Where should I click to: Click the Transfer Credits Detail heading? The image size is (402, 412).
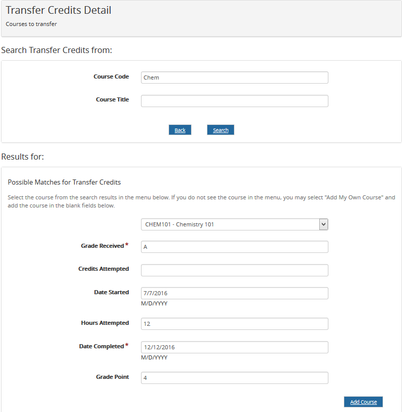point(58,10)
